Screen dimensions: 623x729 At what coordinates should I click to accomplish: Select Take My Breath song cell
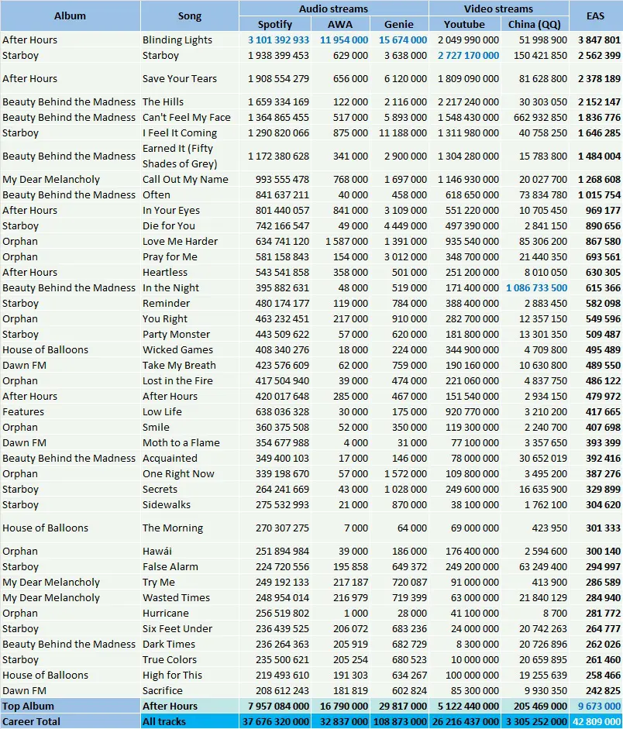pos(190,366)
